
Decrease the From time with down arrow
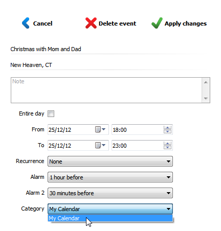click(x=167, y=131)
